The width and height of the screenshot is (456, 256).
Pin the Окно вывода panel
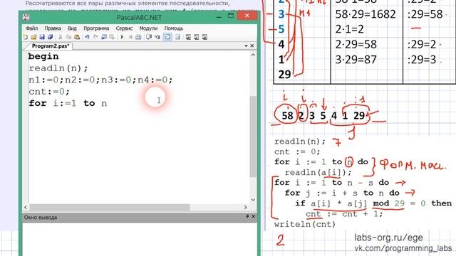pyautogui.click(x=247, y=216)
